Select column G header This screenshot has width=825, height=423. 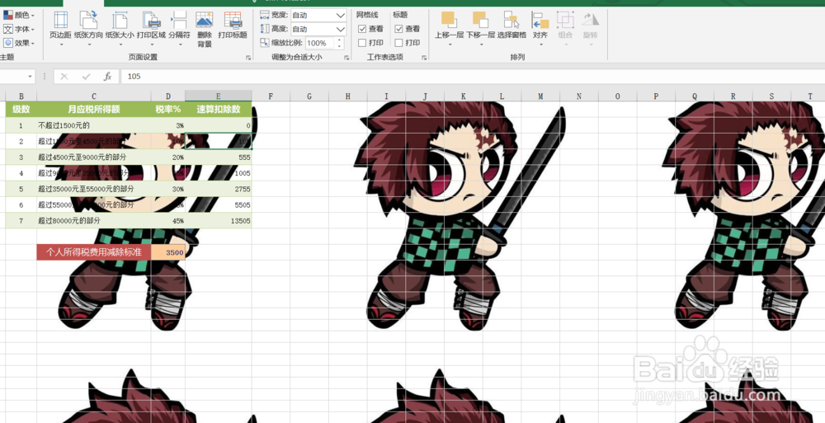tap(309, 96)
